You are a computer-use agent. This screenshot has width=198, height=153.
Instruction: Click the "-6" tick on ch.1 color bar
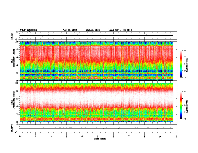pos(185,50)
